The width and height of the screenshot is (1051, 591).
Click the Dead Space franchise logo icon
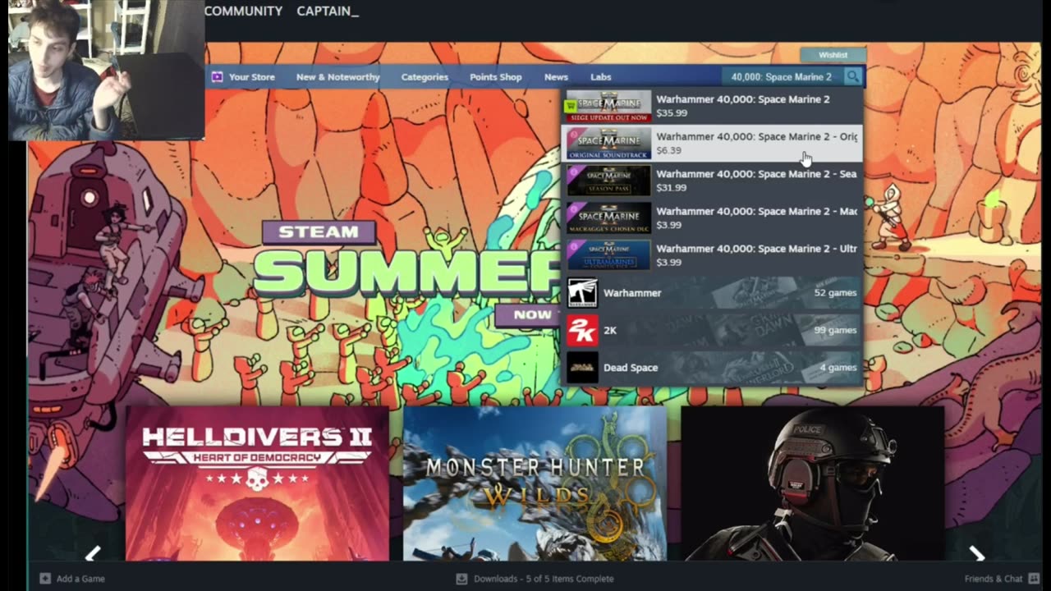582,368
